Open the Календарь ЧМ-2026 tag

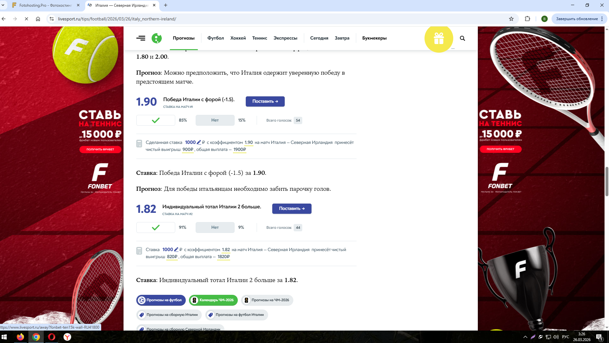pos(213,300)
